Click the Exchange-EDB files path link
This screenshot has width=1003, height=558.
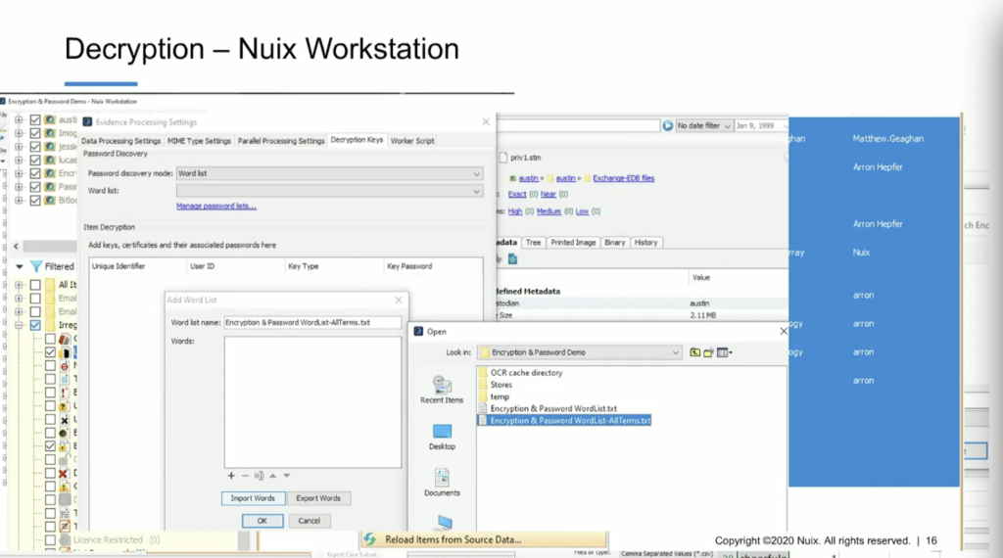(623, 178)
